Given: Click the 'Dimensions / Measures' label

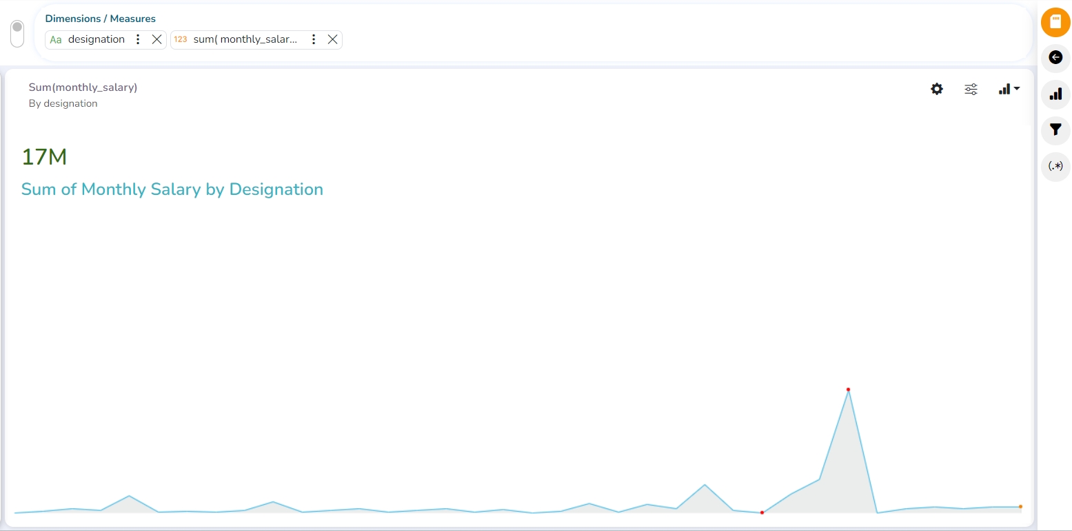Looking at the screenshot, I should click(101, 19).
